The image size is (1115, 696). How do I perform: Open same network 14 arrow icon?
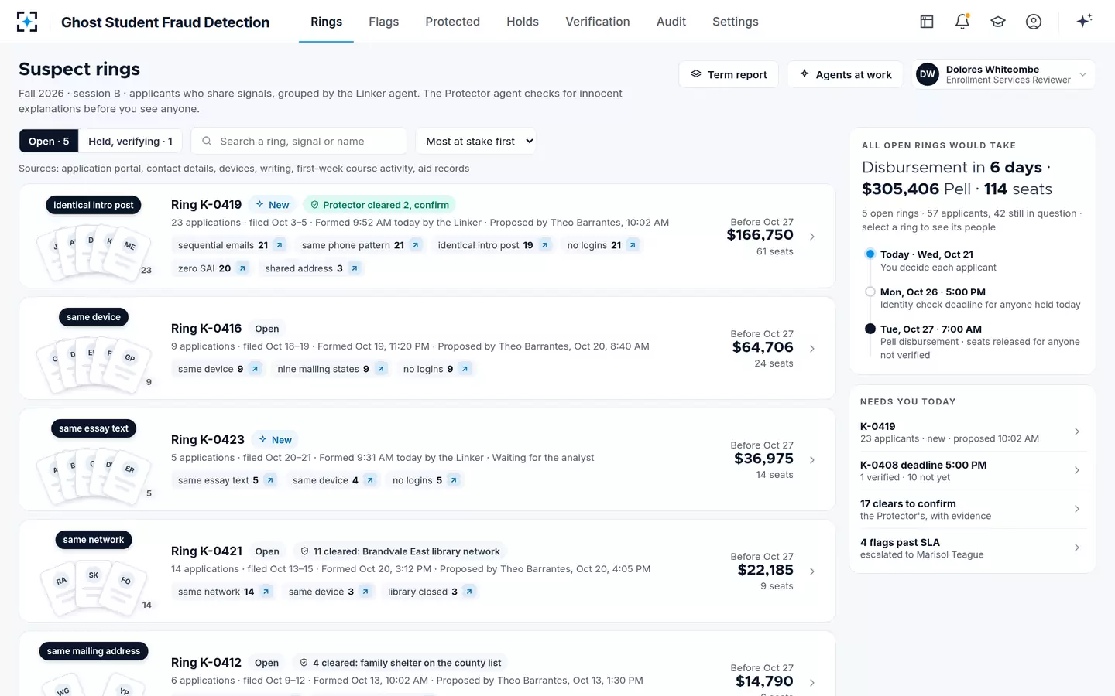[x=266, y=592]
